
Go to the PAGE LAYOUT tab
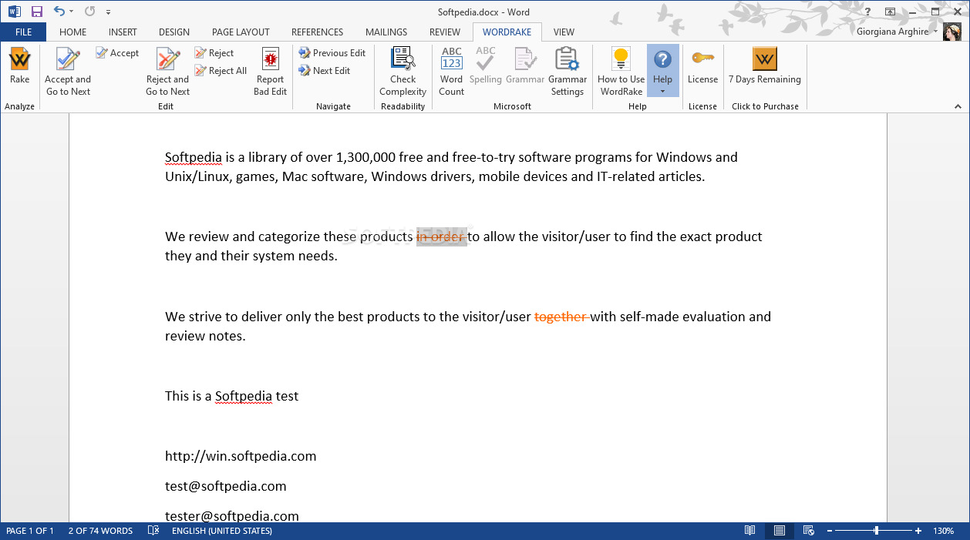[x=241, y=32]
